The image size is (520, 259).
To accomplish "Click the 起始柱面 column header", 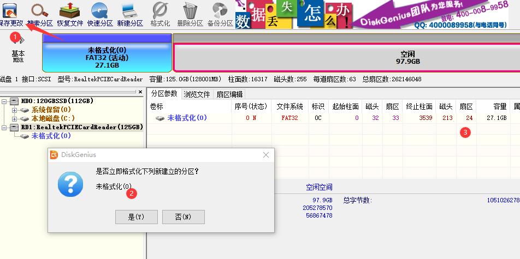I will coord(345,106).
